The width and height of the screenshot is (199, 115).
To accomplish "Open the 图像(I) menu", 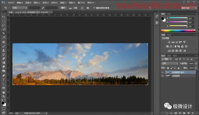I will point(28,3).
